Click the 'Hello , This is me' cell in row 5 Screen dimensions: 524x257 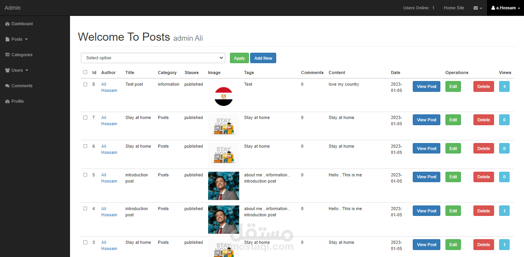[x=345, y=175]
